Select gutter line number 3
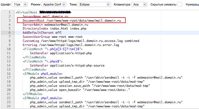This screenshot has width=199, height=109. point(10,21)
